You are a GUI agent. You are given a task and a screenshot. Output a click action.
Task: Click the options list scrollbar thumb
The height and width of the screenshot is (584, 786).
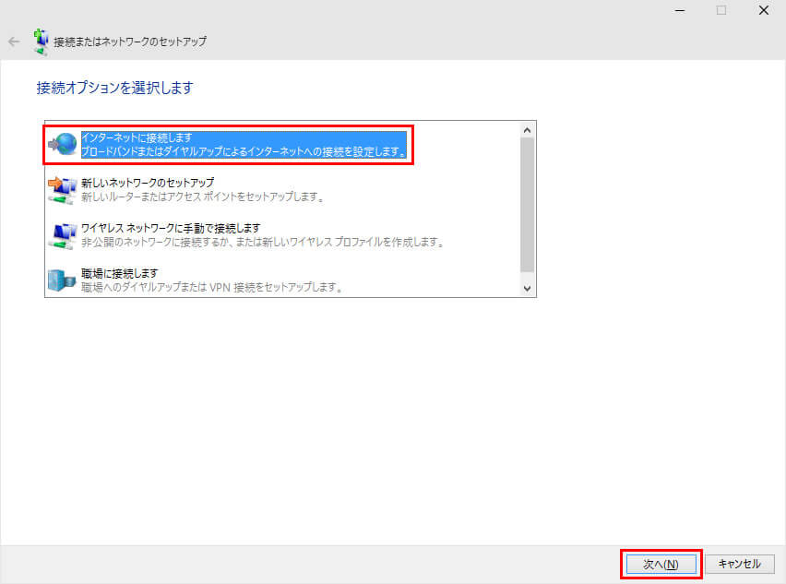(x=527, y=205)
